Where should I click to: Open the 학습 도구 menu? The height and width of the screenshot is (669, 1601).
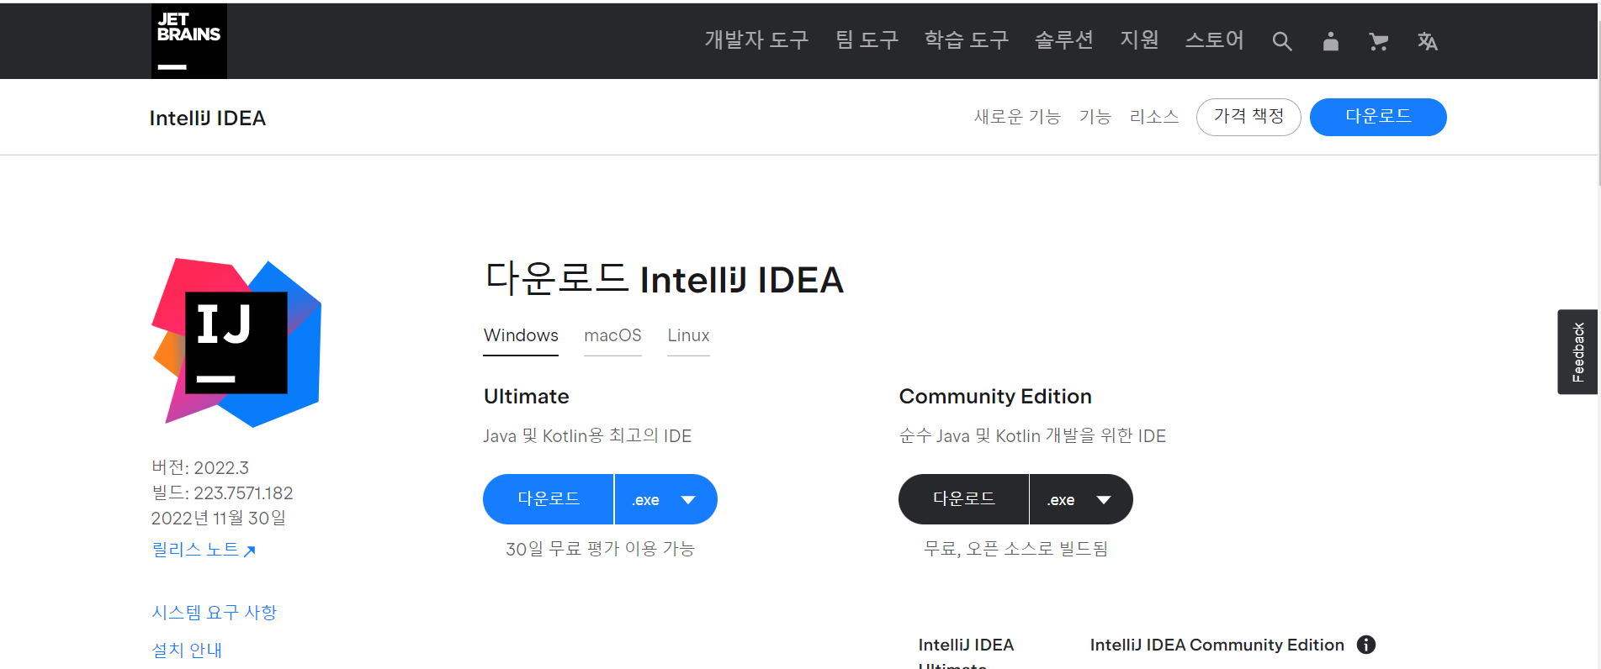click(966, 40)
